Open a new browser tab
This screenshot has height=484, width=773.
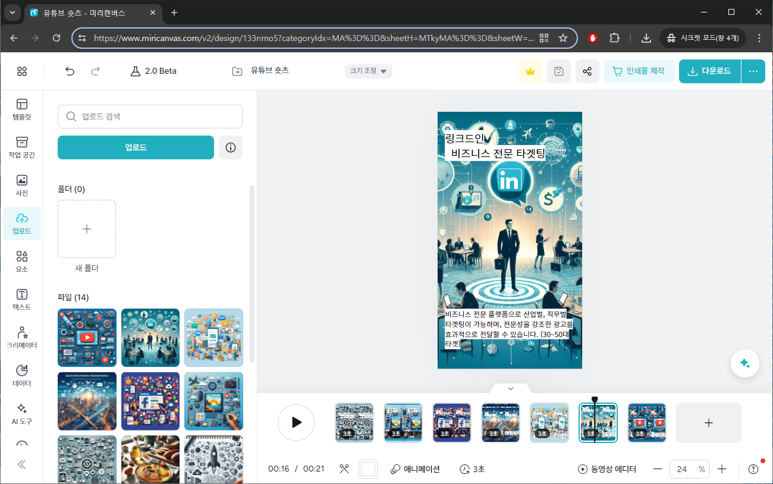point(174,12)
